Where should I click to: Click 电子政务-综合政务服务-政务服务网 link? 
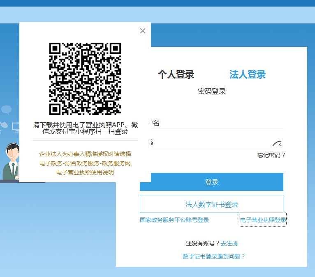tap(85, 163)
